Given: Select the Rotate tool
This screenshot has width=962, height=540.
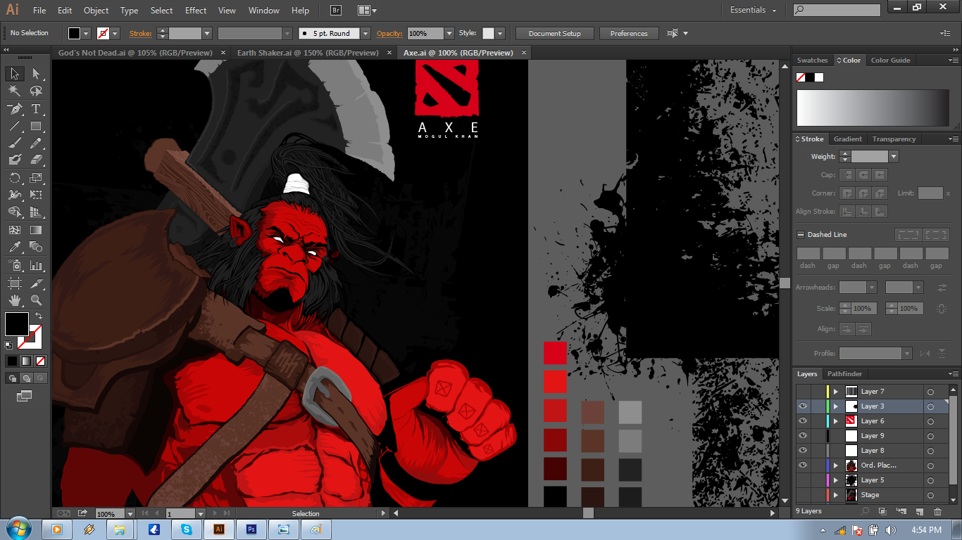Looking at the screenshot, I should [14, 178].
